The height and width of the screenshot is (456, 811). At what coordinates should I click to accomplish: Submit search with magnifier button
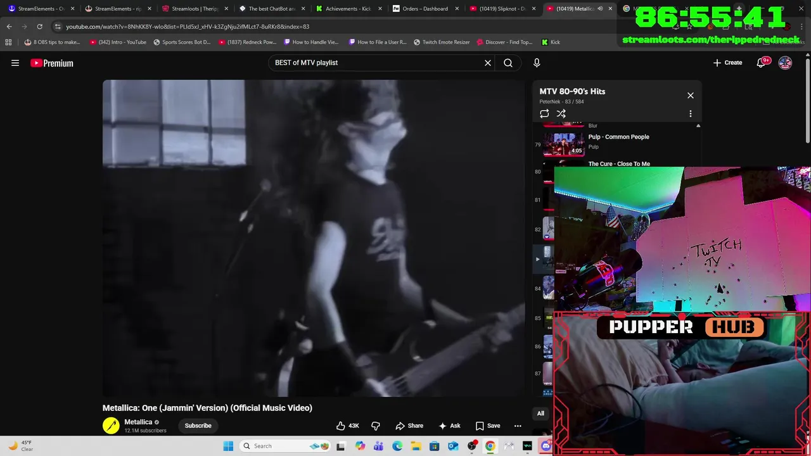click(x=508, y=63)
